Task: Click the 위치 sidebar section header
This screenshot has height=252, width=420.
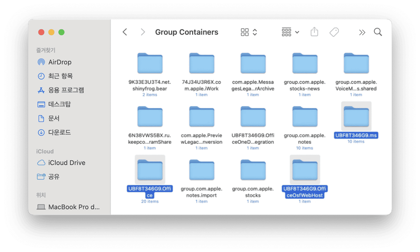Action: coord(41,195)
